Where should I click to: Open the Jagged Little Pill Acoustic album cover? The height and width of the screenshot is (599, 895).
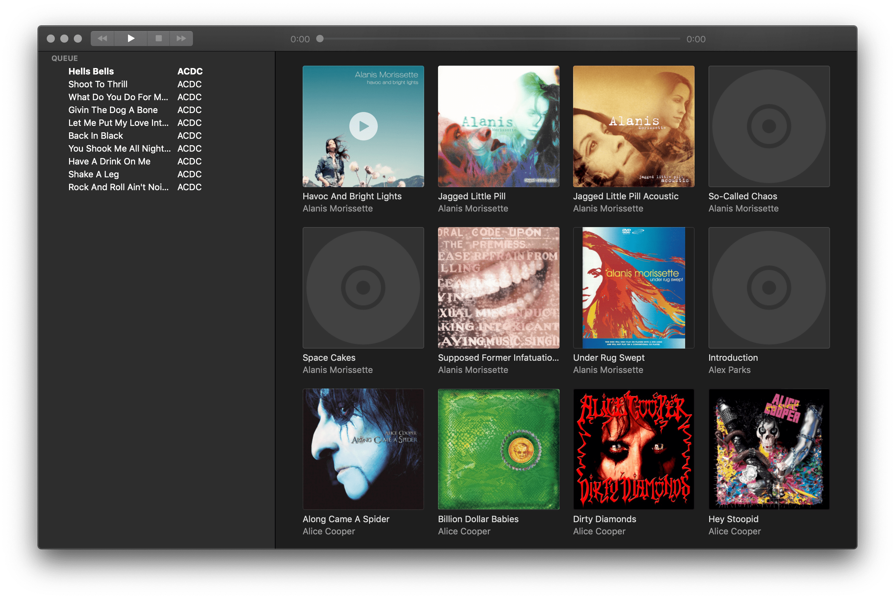coord(633,126)
